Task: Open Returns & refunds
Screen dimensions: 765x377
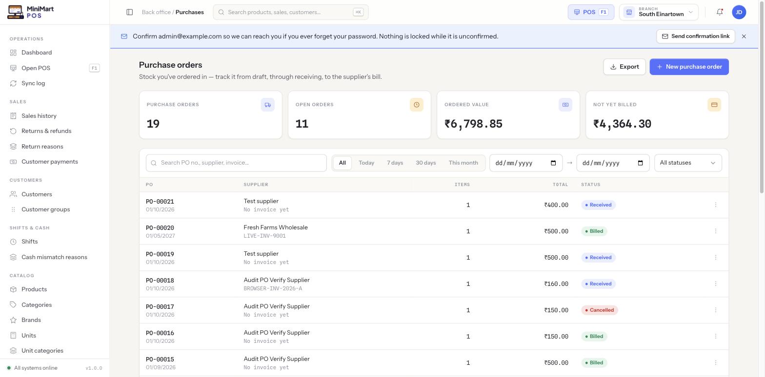Action: pos(55,131)
